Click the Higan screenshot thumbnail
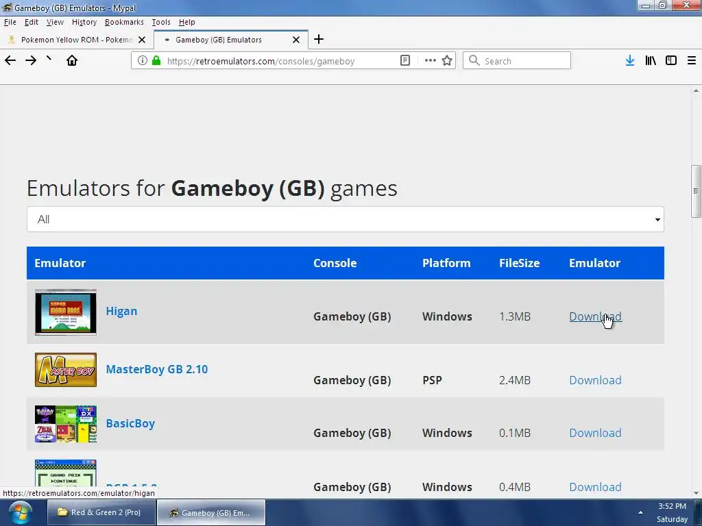The image size is (702, 526). tap(66, 312)
